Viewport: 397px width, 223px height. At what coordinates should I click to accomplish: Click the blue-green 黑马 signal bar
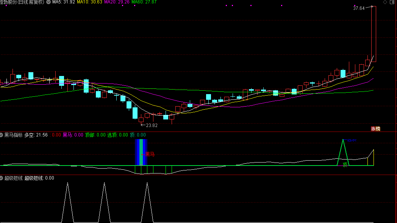pos(141,152)
